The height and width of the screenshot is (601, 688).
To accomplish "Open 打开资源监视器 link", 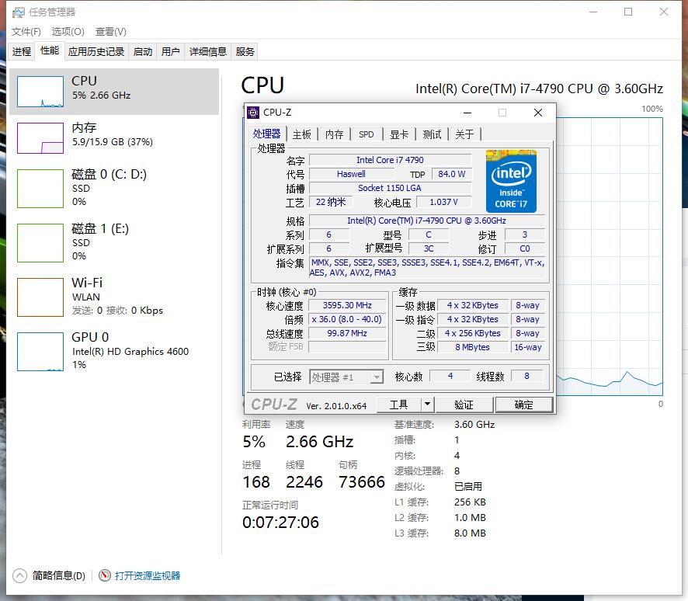I will [x=148, y=575].
